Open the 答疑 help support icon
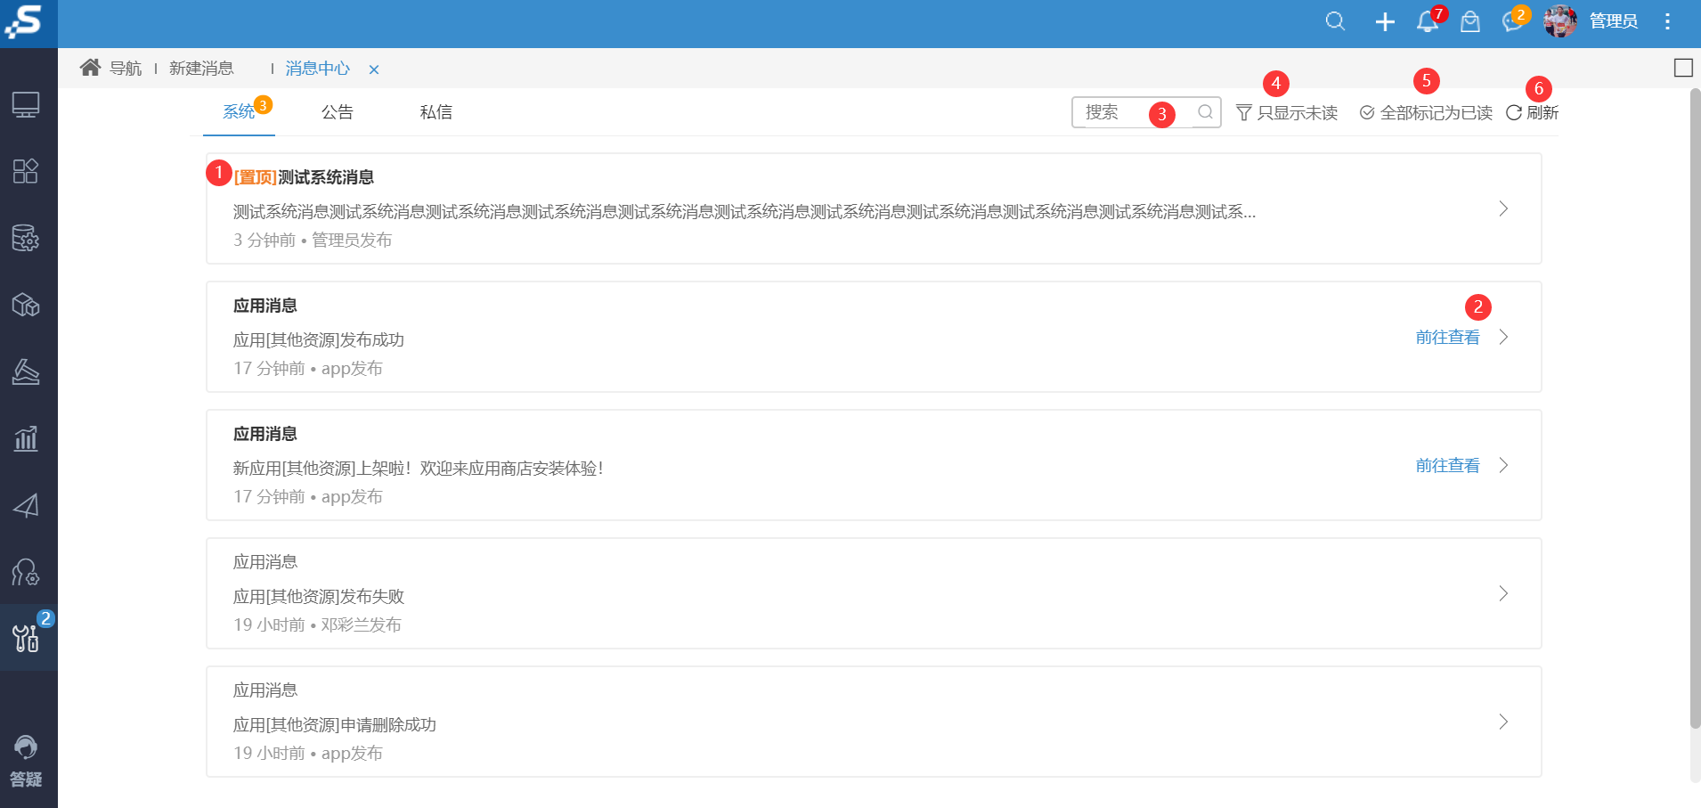The width and height of the screenshot is (1701, 808). point(26,762)
